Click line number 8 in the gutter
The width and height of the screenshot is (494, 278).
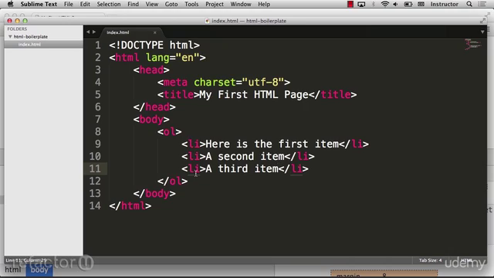click(x=98, y=131)
